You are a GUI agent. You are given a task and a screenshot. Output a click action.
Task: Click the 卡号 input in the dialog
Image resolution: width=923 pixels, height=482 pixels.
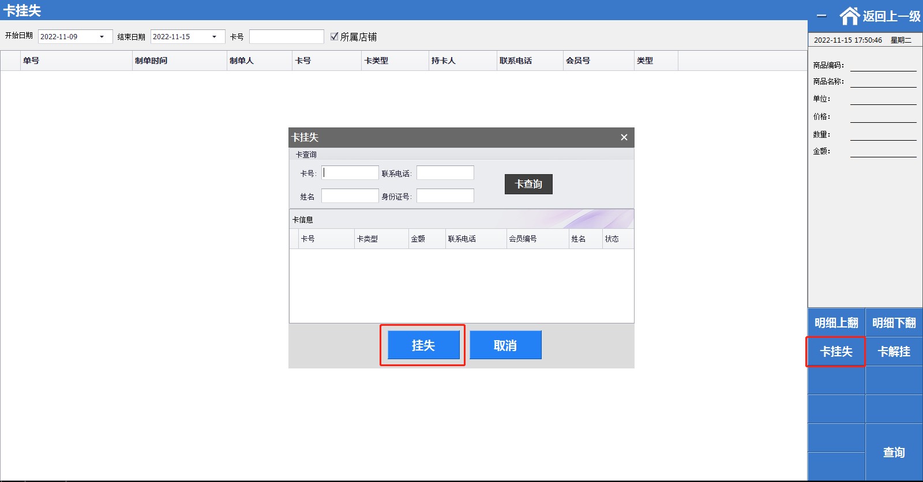(x=350, y=172)
